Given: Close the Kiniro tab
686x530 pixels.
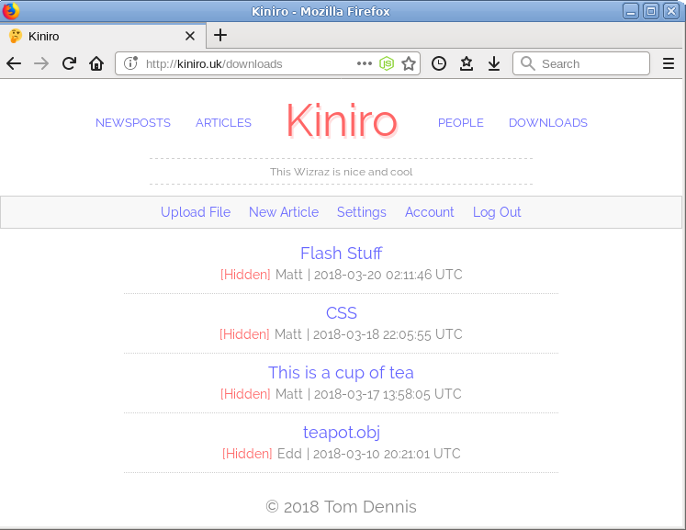Looking at the screenshot, I should [190, 37].
